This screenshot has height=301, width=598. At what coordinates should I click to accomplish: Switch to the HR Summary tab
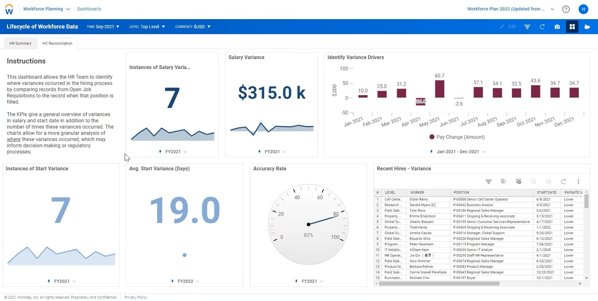coord(20,43)
